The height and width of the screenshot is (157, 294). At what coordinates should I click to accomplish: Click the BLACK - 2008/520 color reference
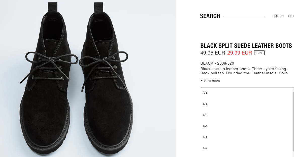[217, 63]
